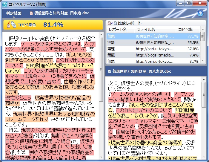Select the pari.u-tokyo row with 3.7%

tap(153, 61)
